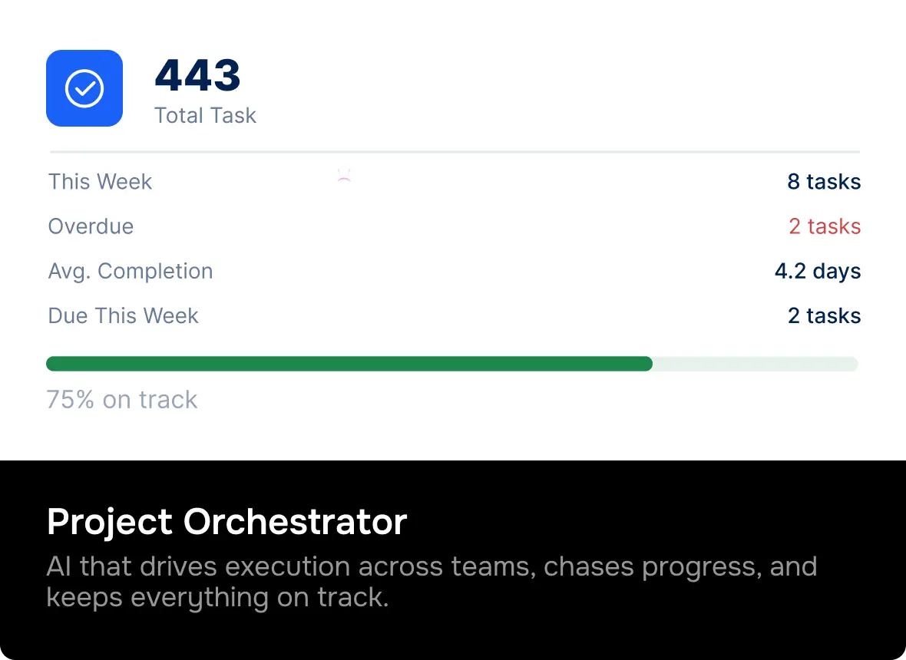Open the red 2 tasks overdue value
The image size is (906, 660).
(825, 226)
